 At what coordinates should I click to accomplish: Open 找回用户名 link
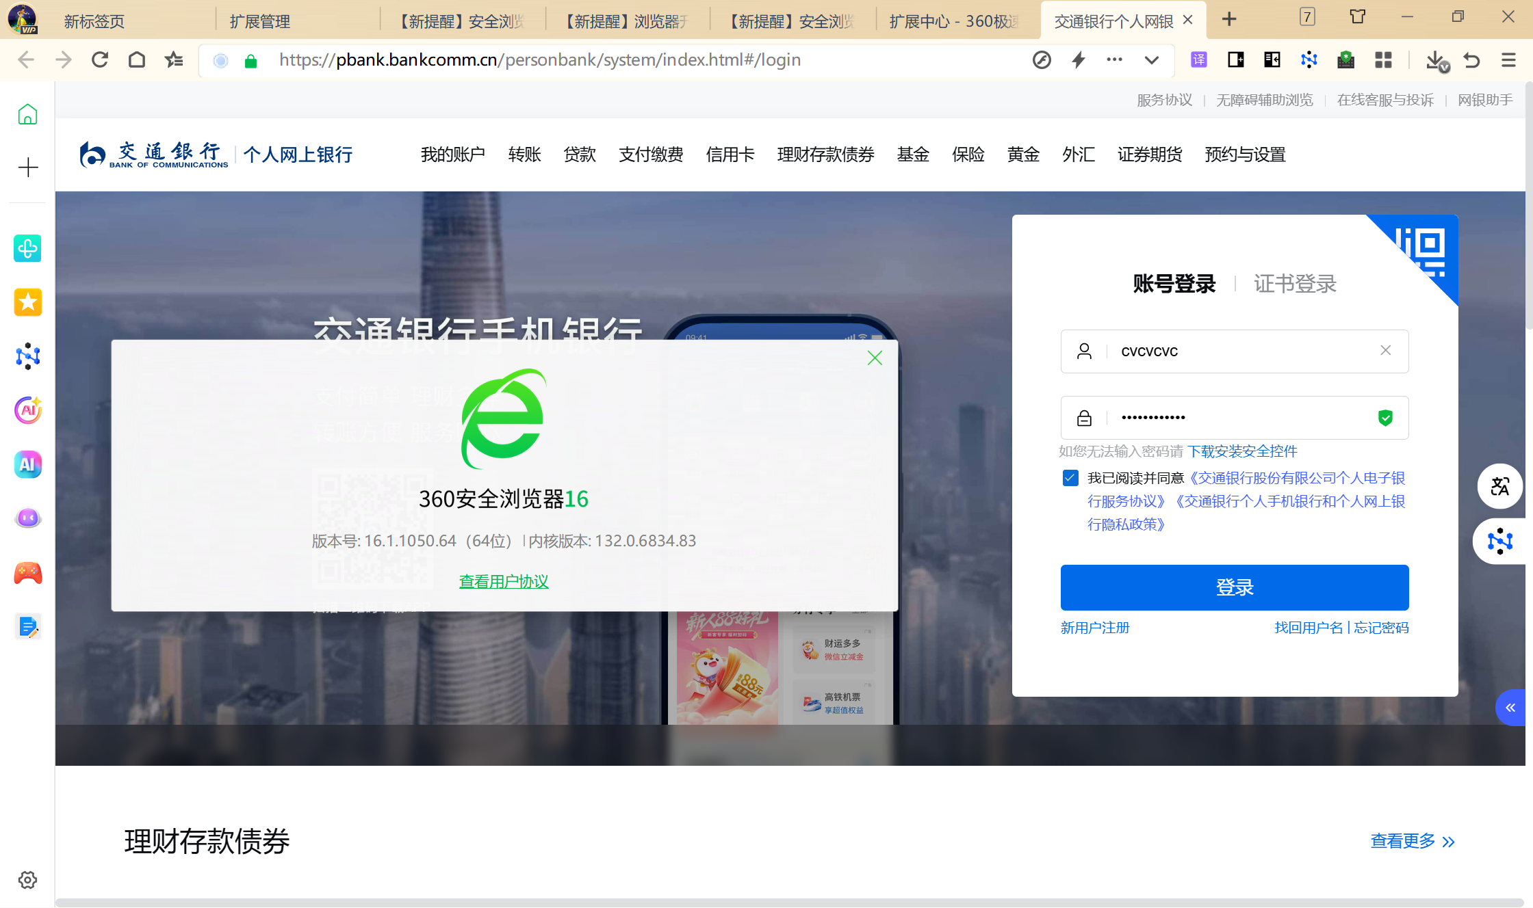tap(1309, 628)
